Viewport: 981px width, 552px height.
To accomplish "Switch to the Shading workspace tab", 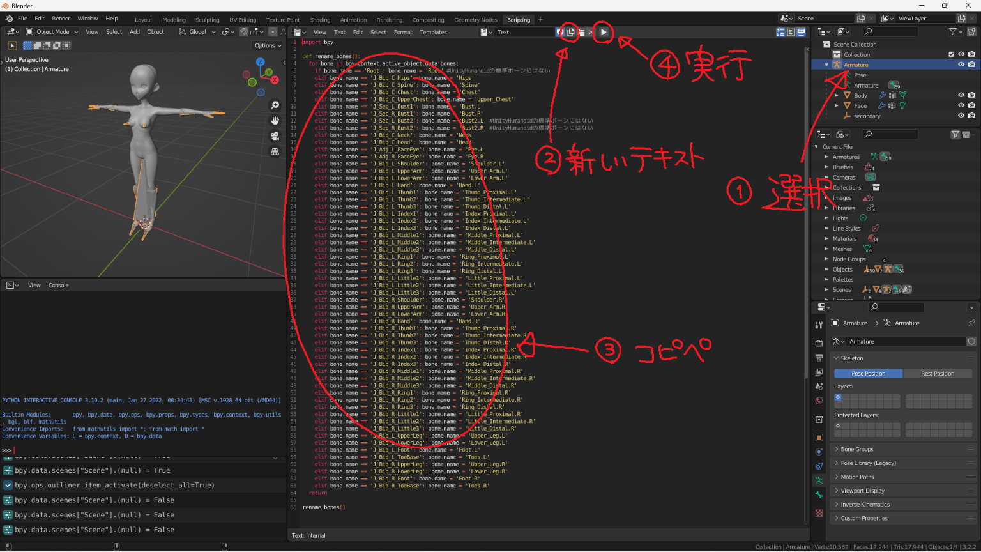I will coord(320,19).
